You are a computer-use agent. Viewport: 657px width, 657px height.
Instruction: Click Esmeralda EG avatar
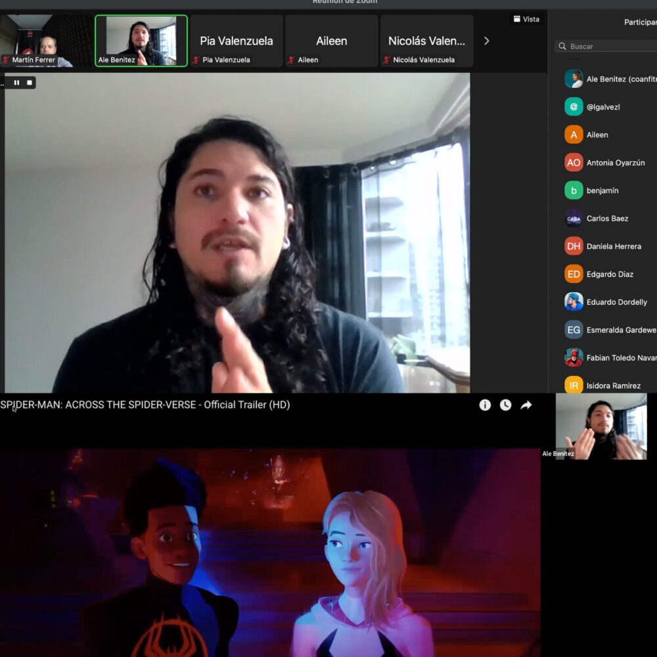(574, 330)
